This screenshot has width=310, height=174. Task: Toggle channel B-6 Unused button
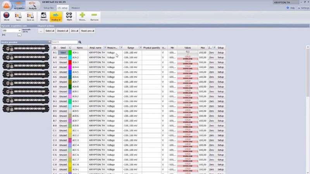(63, 116)
